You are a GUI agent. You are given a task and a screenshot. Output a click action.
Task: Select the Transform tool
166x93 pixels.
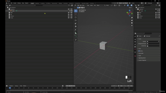coord(76,26)
